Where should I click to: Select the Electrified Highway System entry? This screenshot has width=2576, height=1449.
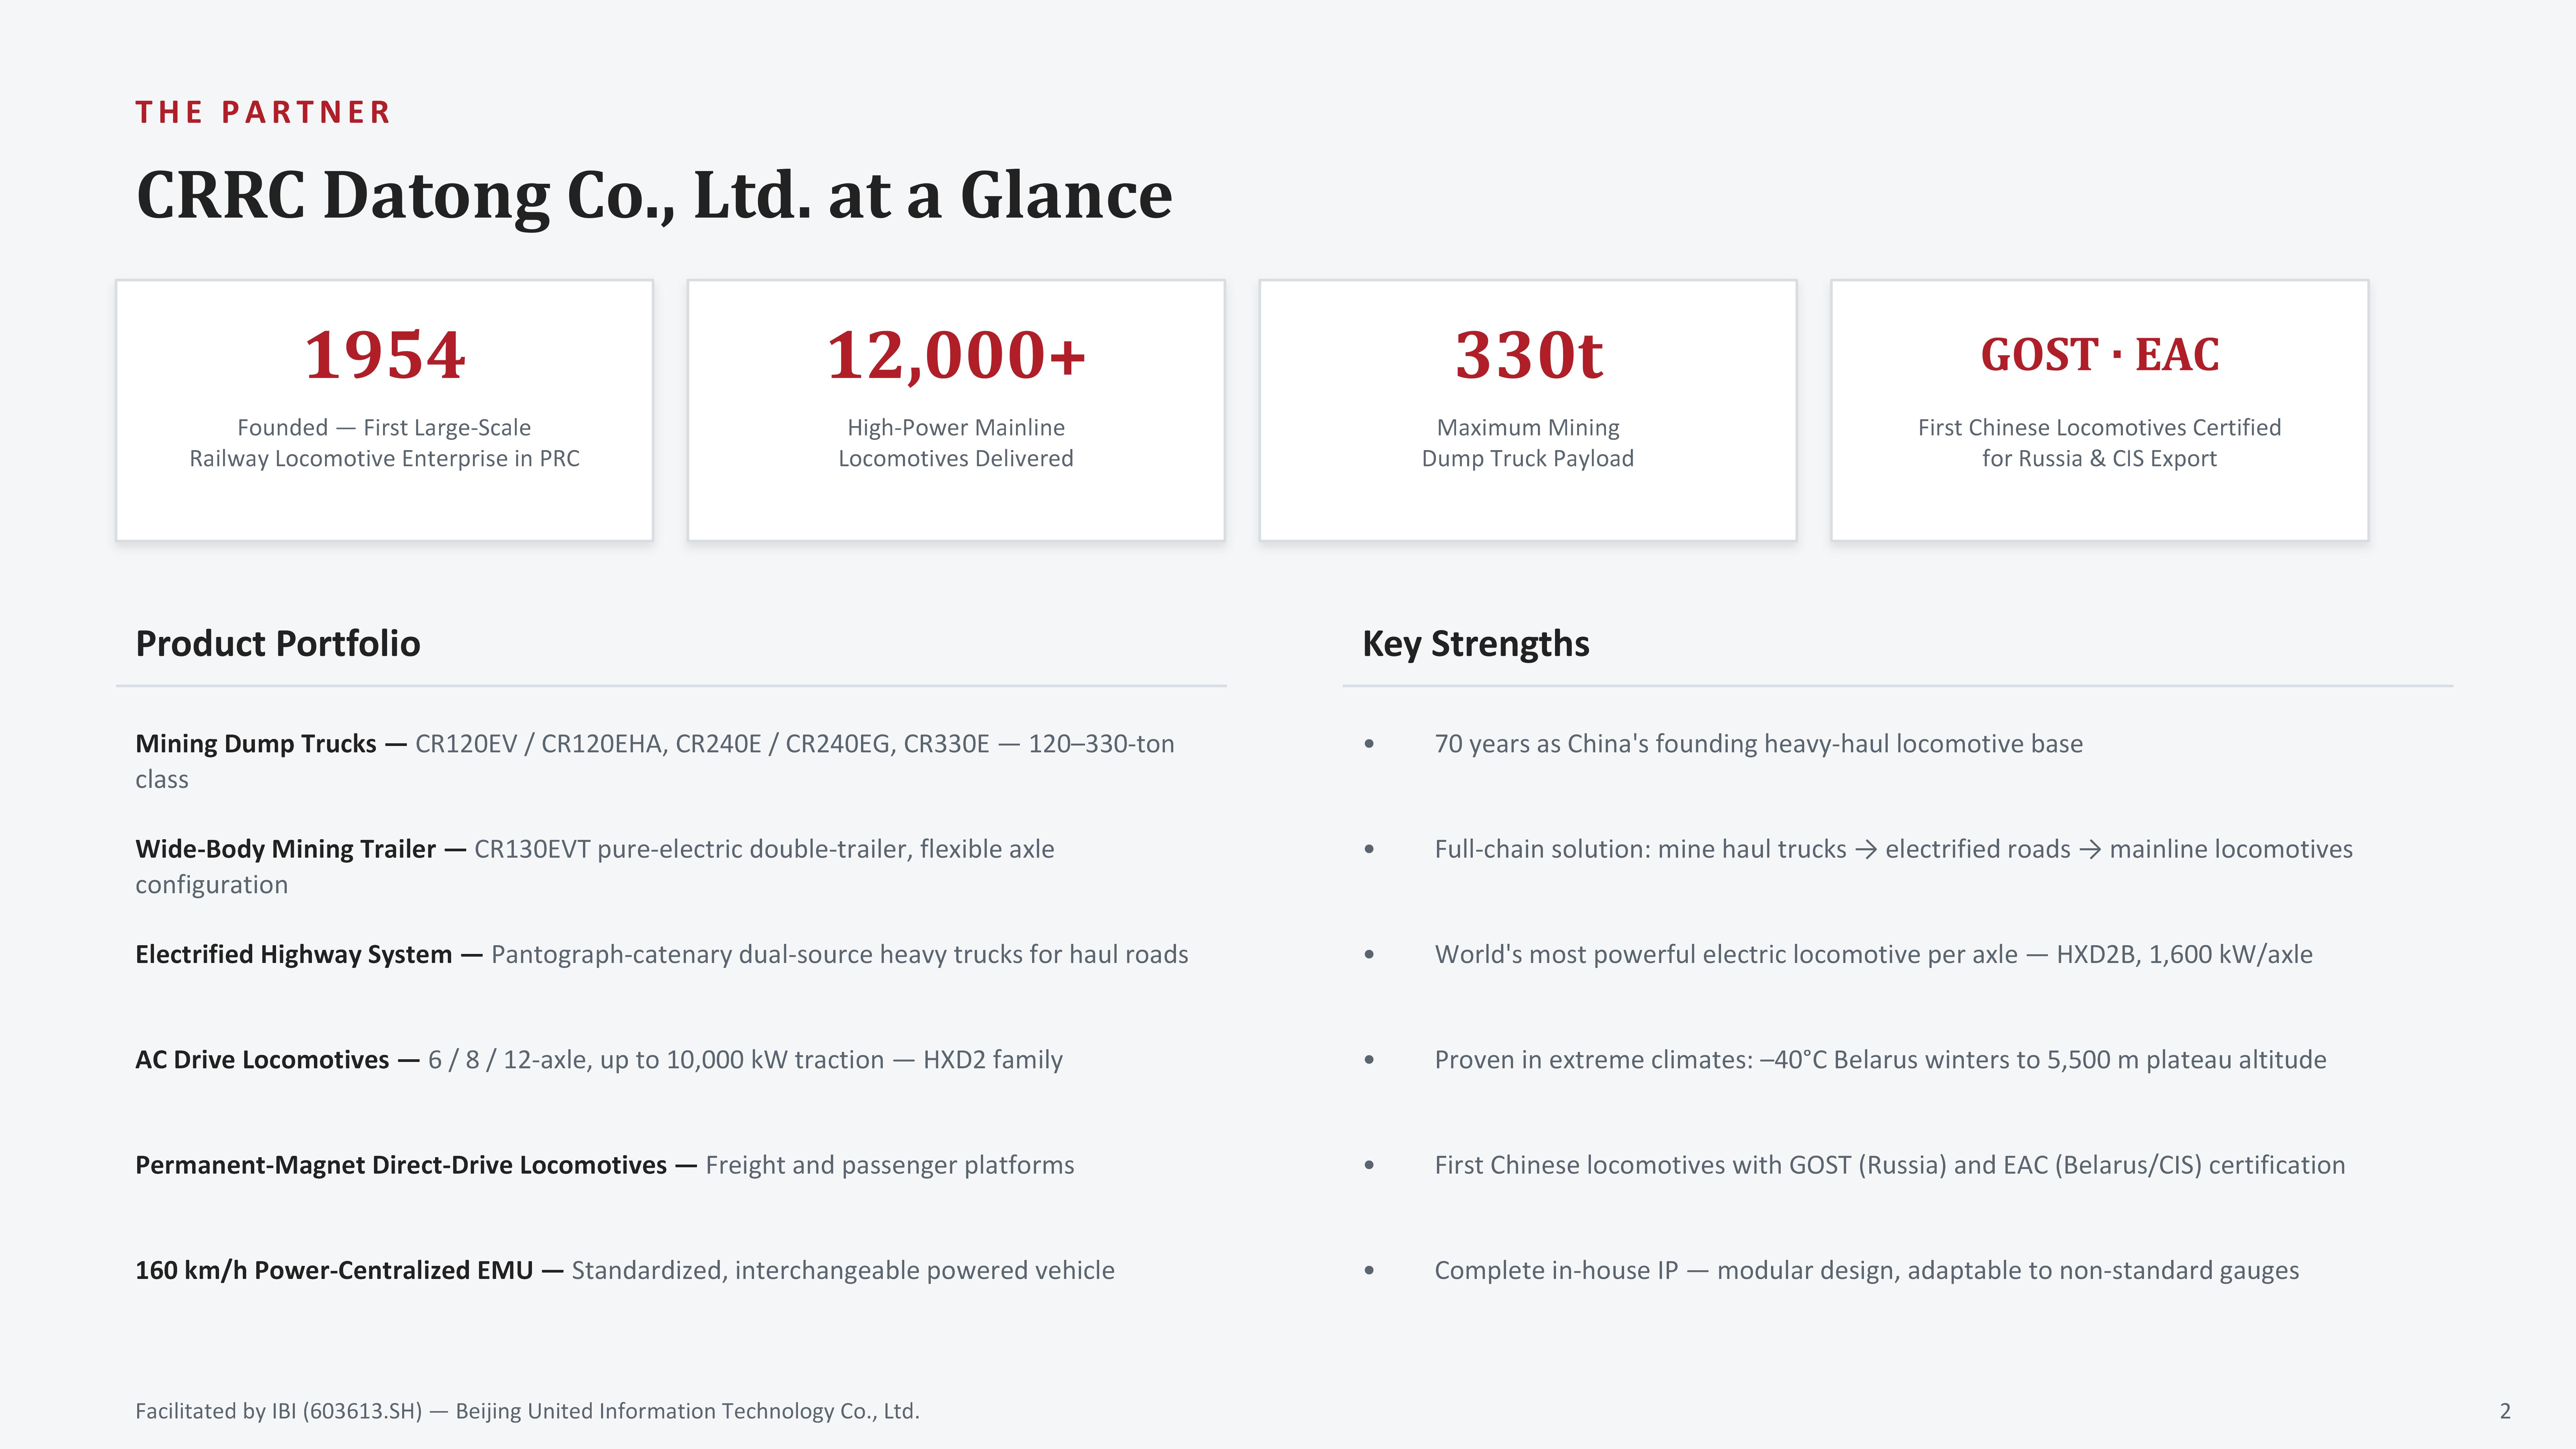click(662, 954)
